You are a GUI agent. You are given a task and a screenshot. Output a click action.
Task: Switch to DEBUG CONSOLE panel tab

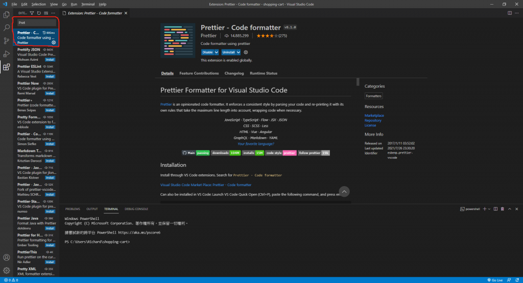click(x=136, y=209)
